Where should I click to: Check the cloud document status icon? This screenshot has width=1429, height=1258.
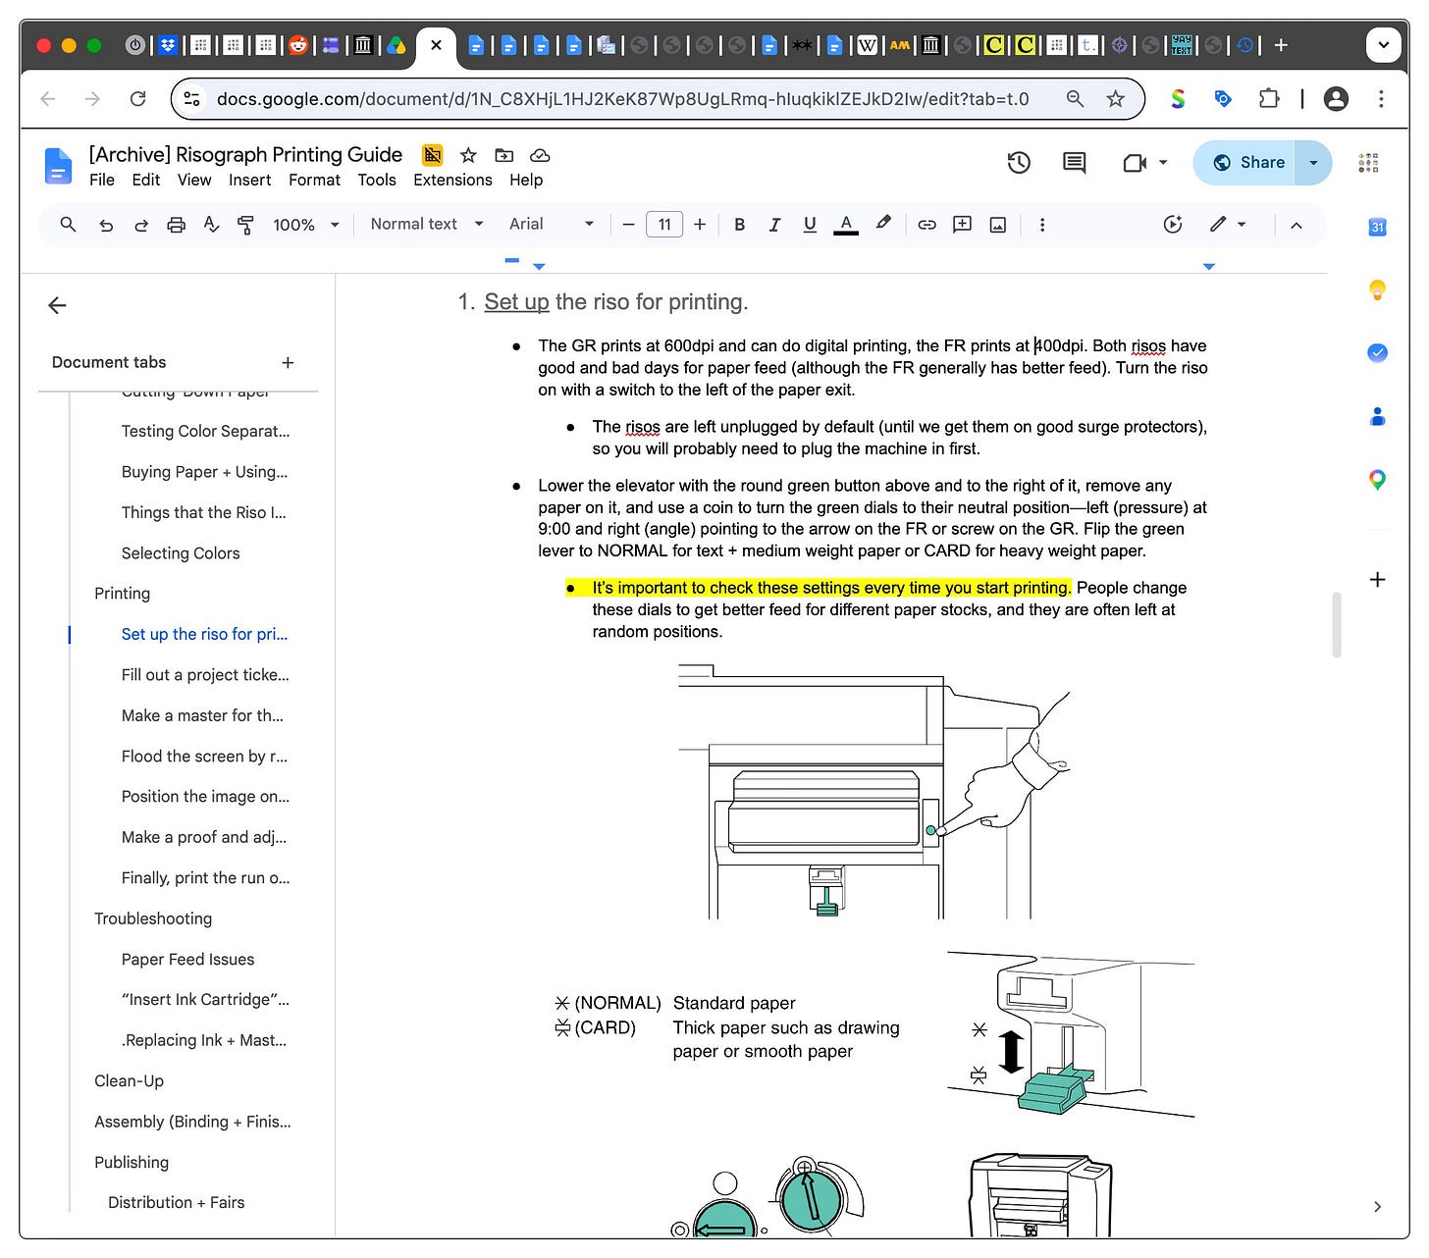point(540,155)
